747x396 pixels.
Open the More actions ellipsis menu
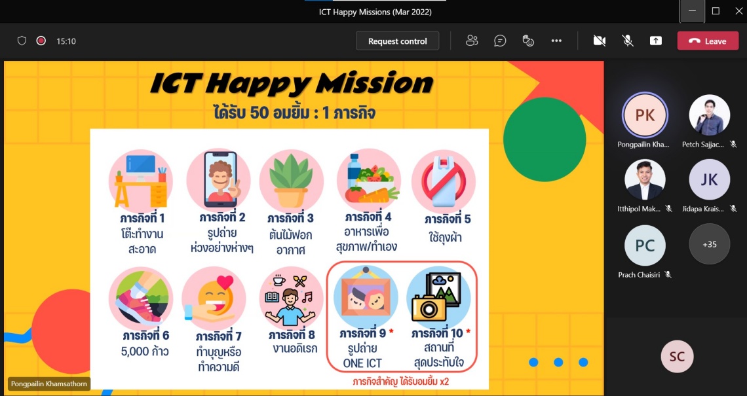[x=556, y=41]
